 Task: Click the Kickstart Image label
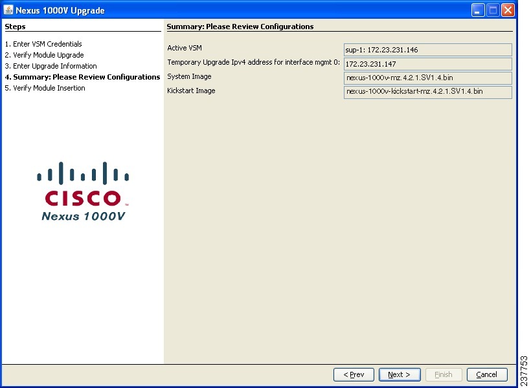191,91
